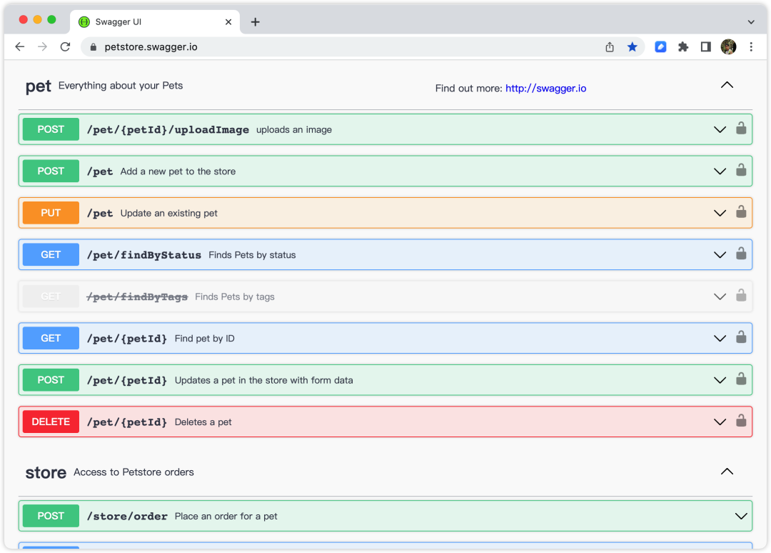Screen dimensions: 771x553
Task: Click the lock icon on 'Deletes a pet' row
Action: 741,422
